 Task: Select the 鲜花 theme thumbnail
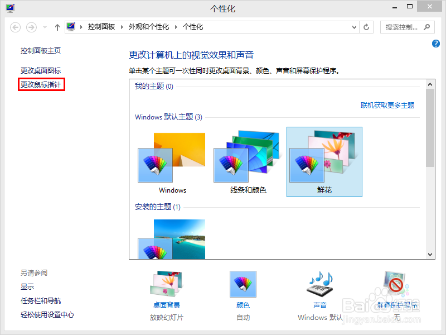(324, 162)
